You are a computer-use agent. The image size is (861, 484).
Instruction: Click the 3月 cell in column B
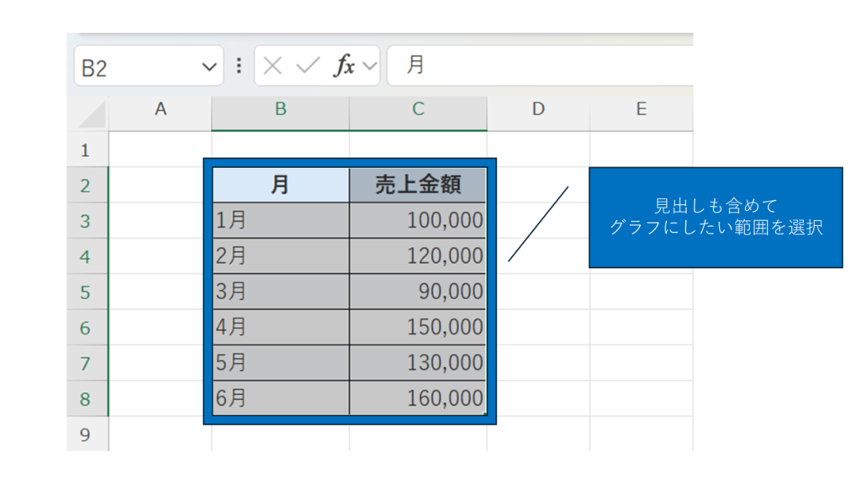click(x=280, y=292)
